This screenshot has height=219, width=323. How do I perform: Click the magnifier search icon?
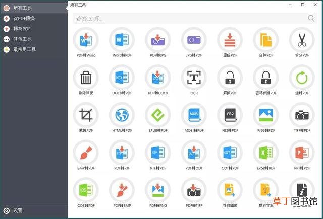tap(311, 18)
